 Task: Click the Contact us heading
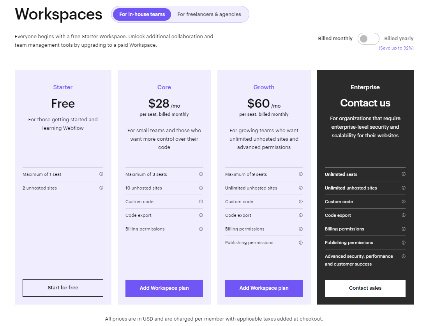pyautogui.click(x=365, y=103)
